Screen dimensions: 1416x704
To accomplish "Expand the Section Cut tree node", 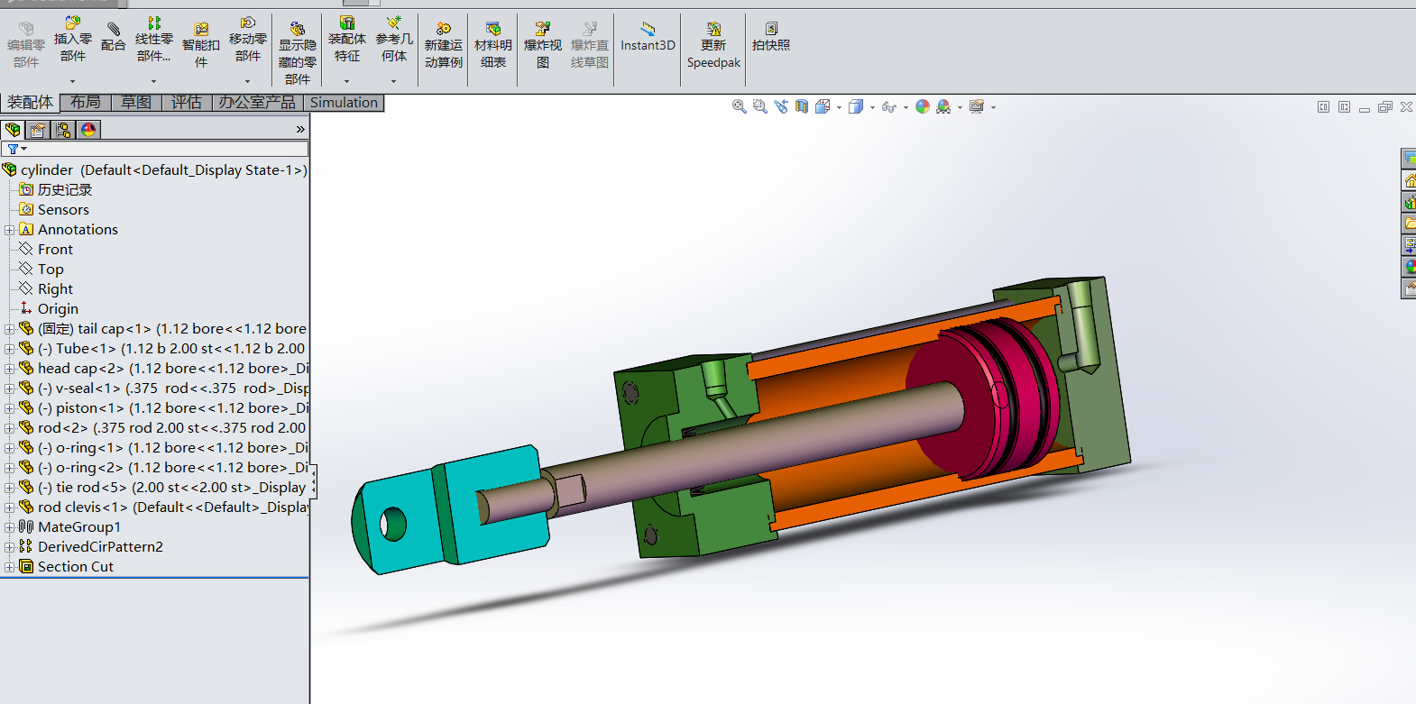I will [x=10, y=567].
